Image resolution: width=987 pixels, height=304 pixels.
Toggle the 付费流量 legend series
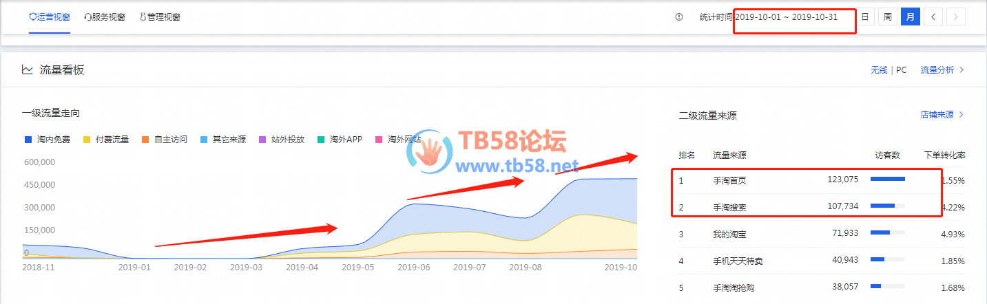point(105,140)
